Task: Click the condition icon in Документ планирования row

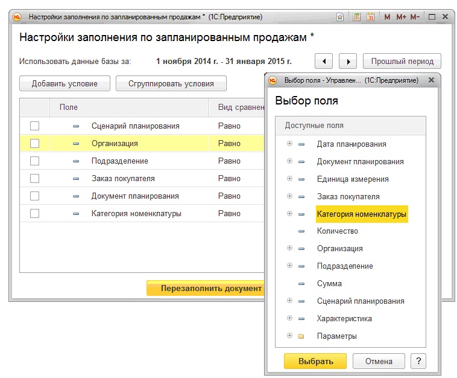Action: [76, 196]
